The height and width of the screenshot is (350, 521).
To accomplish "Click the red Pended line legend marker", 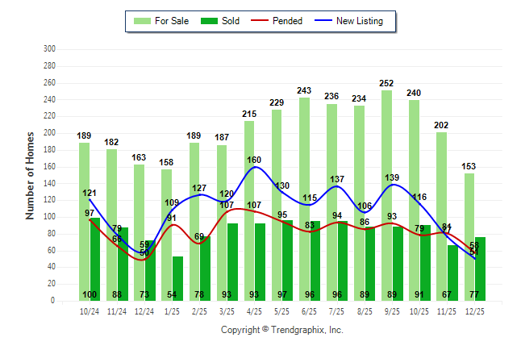I will (x=260, y=21).
